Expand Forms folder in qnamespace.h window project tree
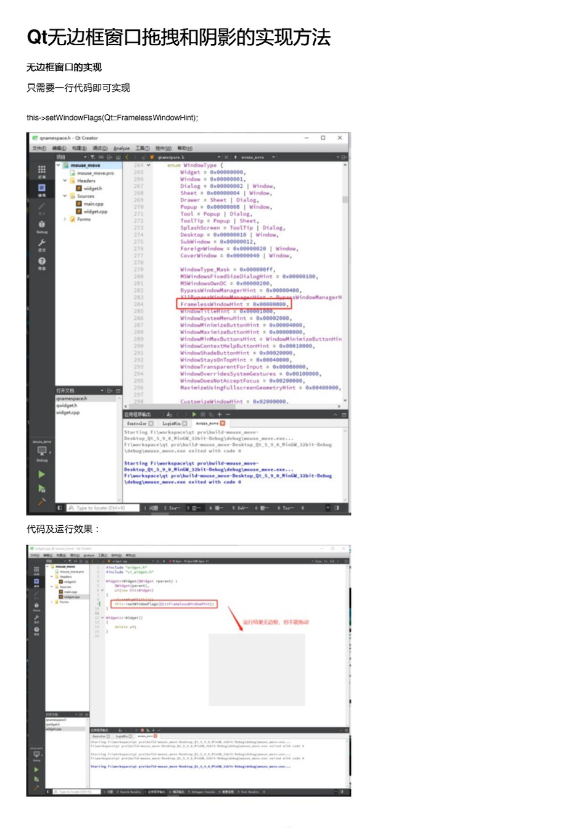586x828 pixels. point(65,219)
